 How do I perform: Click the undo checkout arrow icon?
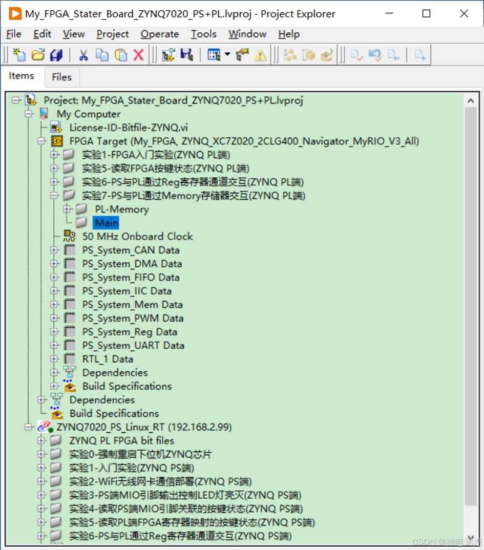[x=375, y=55]
